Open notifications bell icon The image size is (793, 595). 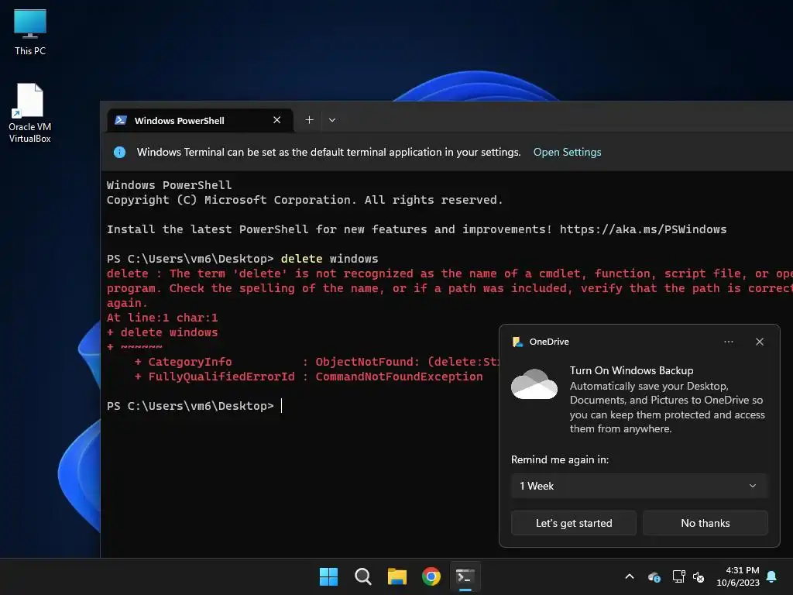pyautogui.click(x=772, y=576)
